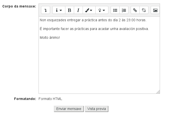Open the background color lightbulb dropdown
The width and height of the screenshot is (175, 114).
click(x=102, y=10)
